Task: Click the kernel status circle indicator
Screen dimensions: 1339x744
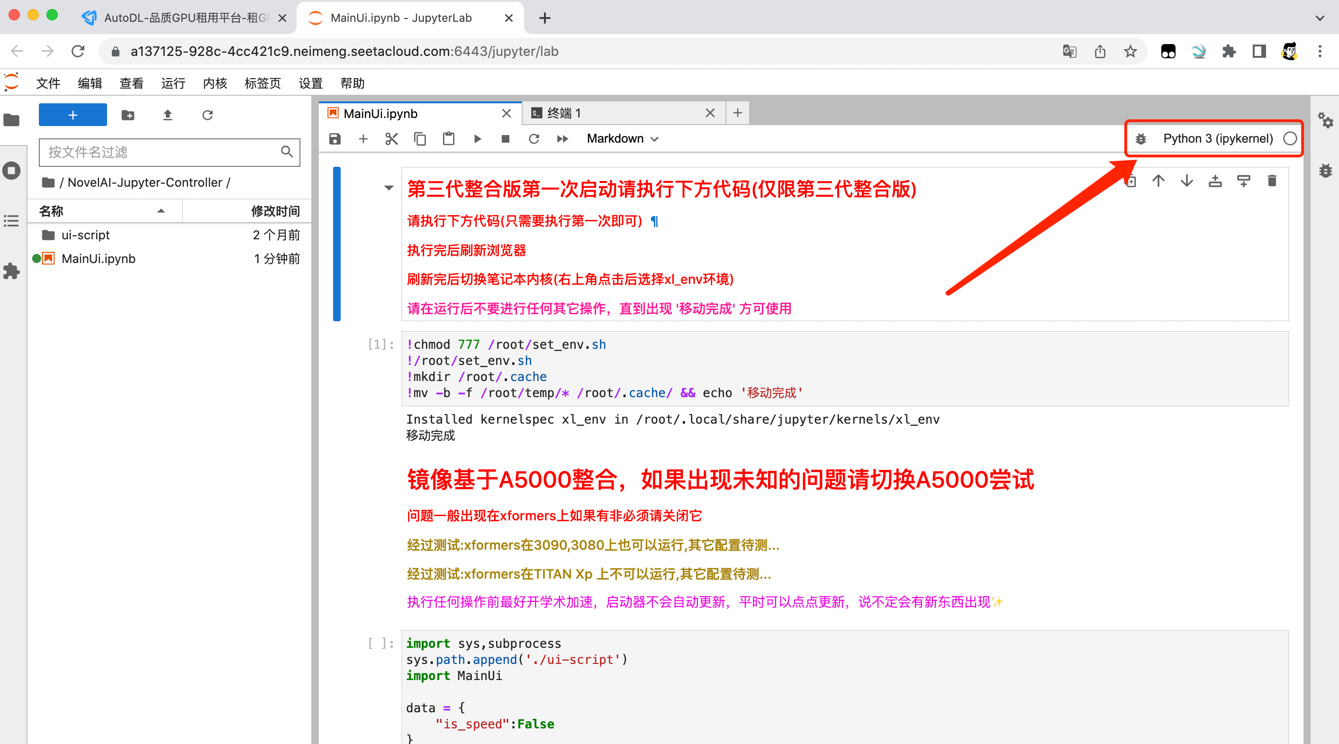Action: coord(1290,139)
